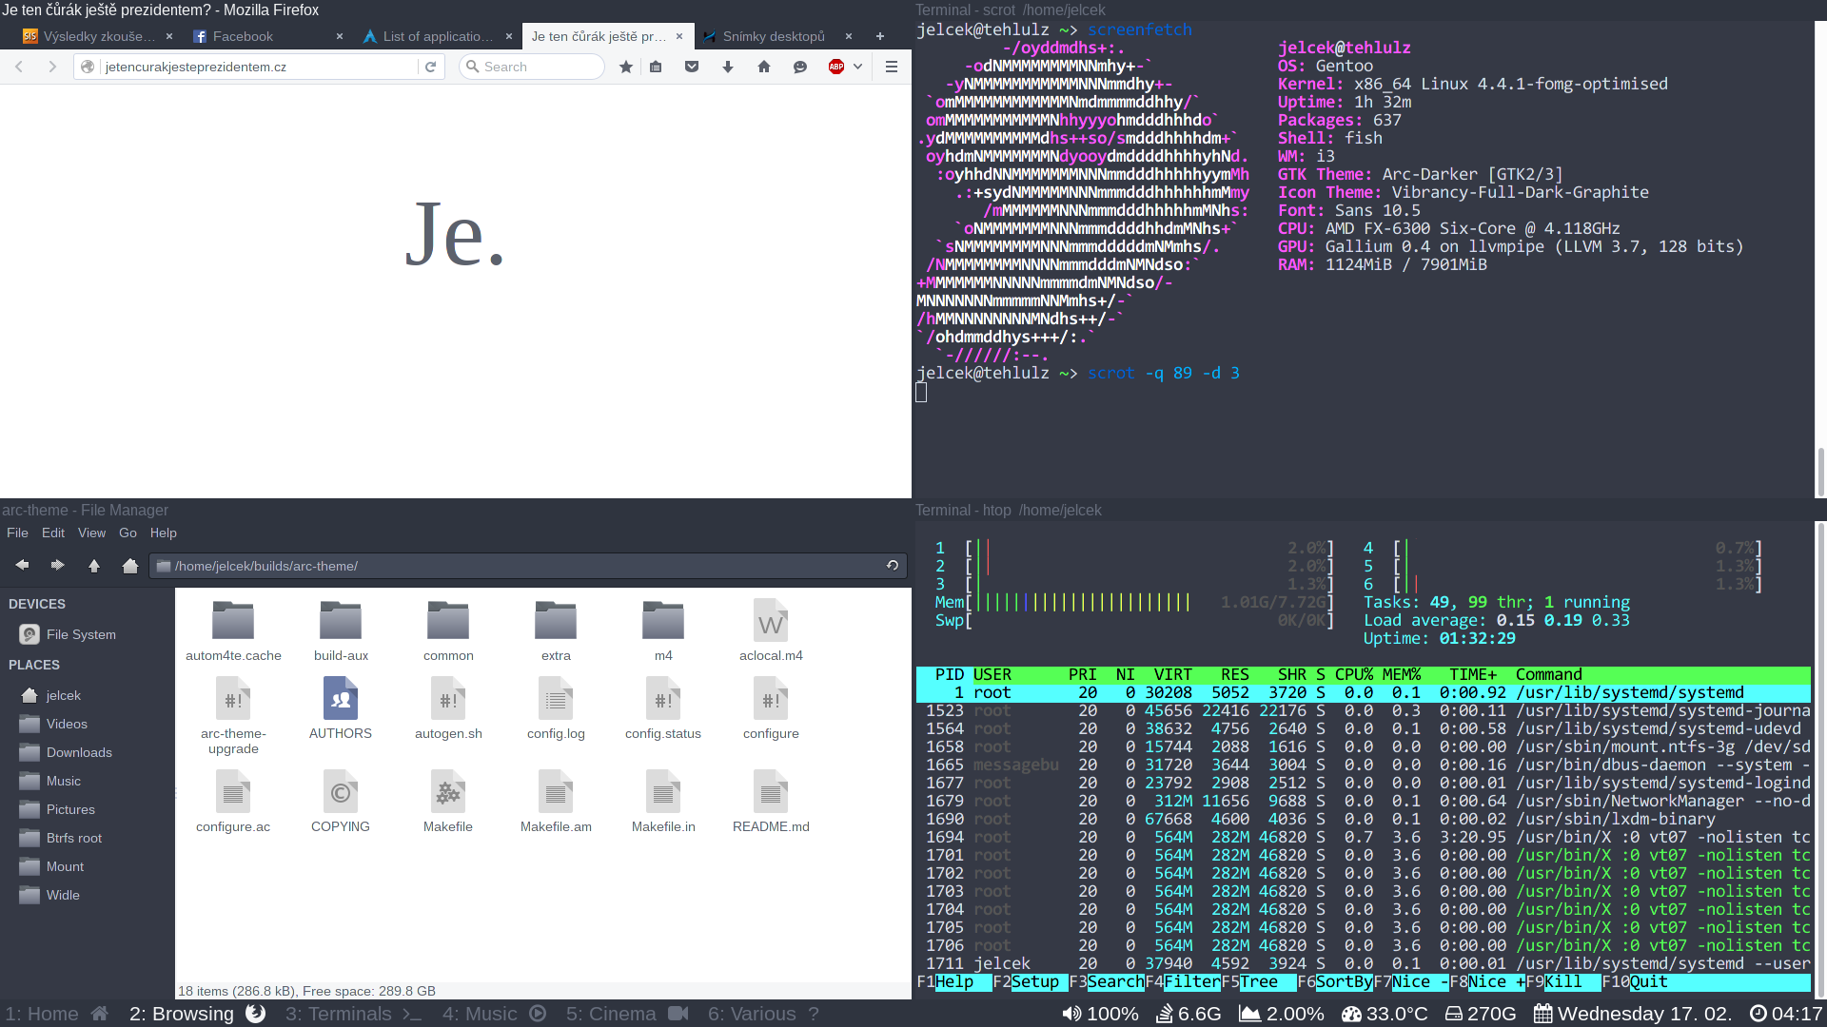Open the Firefox hamburger menu
This screenshot has width=1827, height=1027.
pyautogui.click(x=892, y=67)
